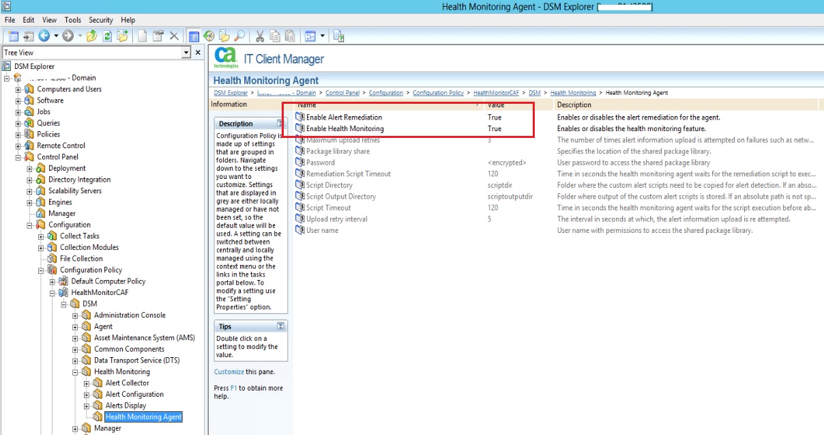Click the Back navigation arrow in toolbar
The width and height of the screenshot is (824, 435).
(44, 36)
